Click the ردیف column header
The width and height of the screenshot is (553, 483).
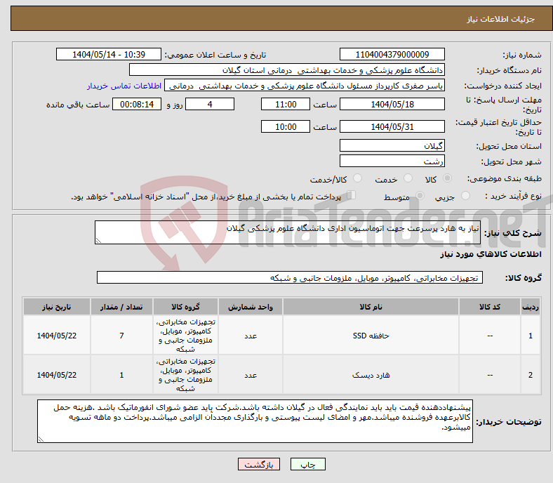coord(530,307)
